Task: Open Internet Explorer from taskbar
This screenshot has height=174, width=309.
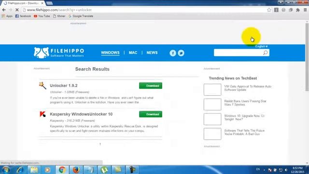Action: [20, 170]
